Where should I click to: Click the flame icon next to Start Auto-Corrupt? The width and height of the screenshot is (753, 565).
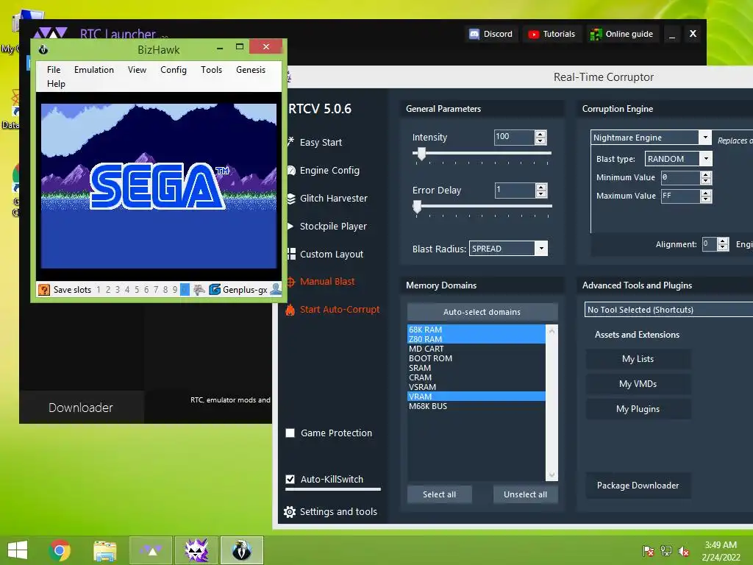(x=290, y=310)
